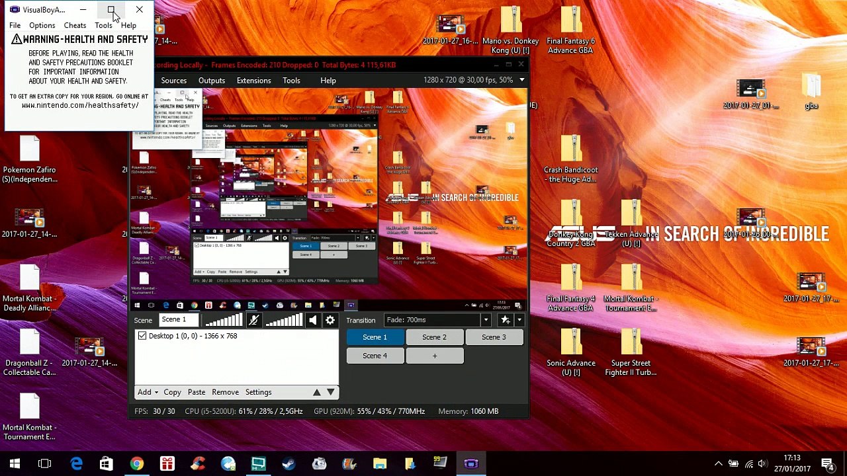The width and height of the screenshot is (847, 476).
Task: Open audio settings gear in XSplit
Action: [330, 320]
